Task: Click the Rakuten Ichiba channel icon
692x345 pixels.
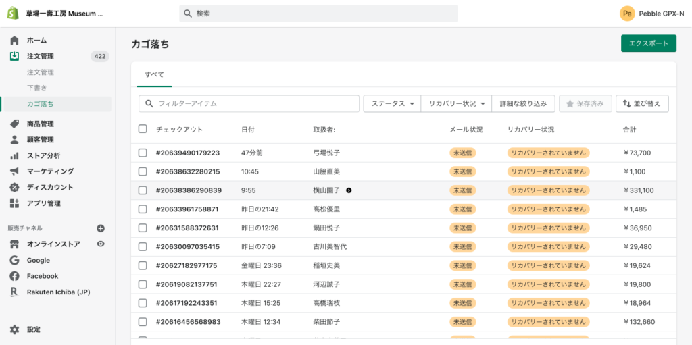Action: (x=14, y=292)
